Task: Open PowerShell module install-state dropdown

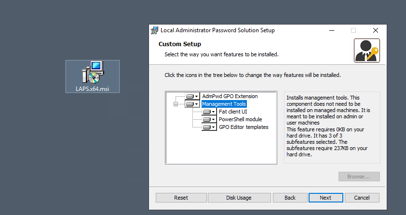Action: [209, 119]
